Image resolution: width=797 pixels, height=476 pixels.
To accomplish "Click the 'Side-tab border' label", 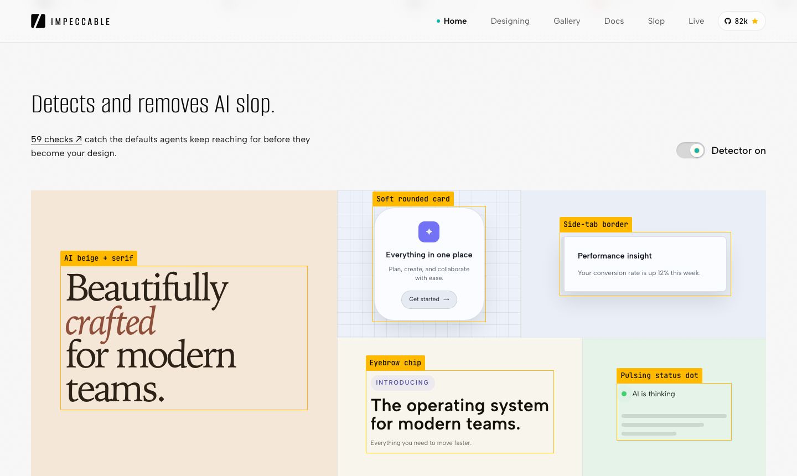I will pyautogui.click(x=596, y=224).
